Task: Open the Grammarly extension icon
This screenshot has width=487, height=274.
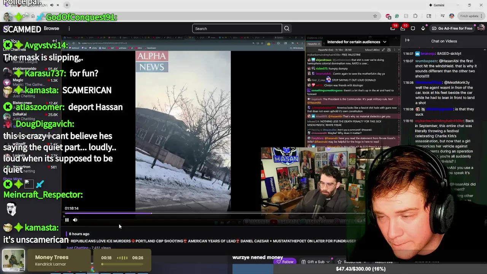Action: tap(397, 16)
